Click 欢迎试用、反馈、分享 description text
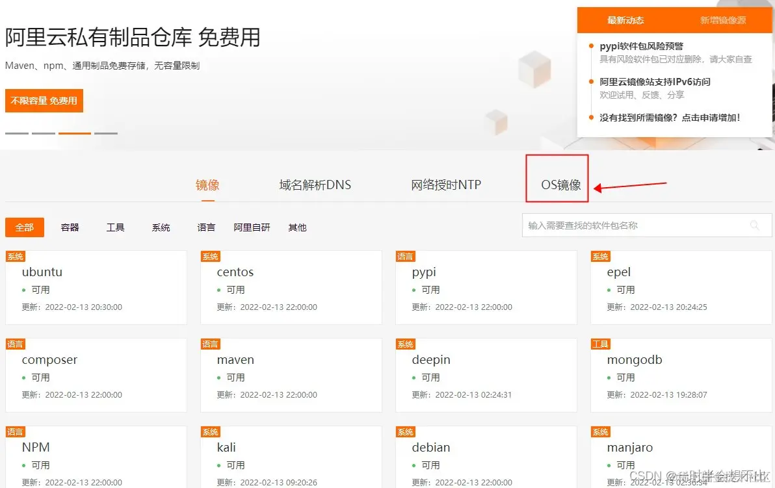 coord(642,95)
